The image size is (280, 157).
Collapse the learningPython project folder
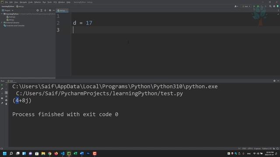pyautogui.click(x=2, y=14)
